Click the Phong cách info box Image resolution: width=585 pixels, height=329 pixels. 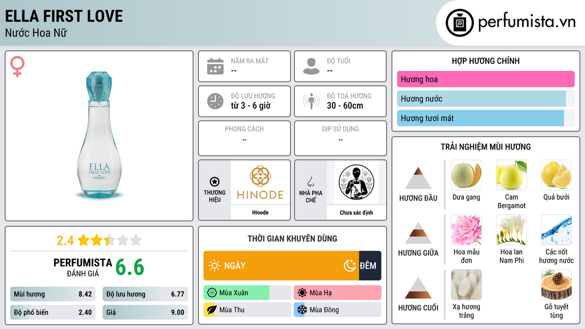point(245,138)
